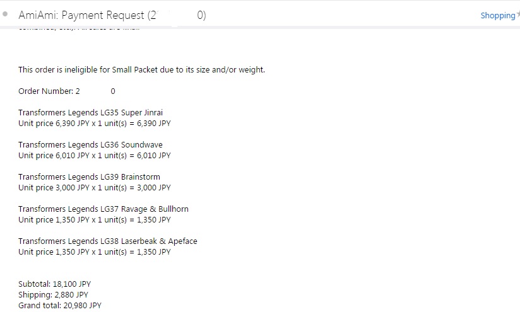Click the LG37 Ravage & Bullhorn item name
The image size is (520, 312).
103,209
